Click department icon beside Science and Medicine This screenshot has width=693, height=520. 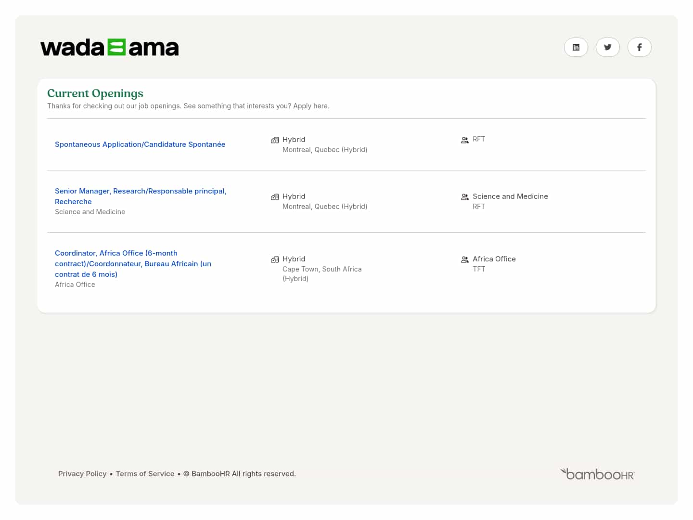(x=465, y=197)
